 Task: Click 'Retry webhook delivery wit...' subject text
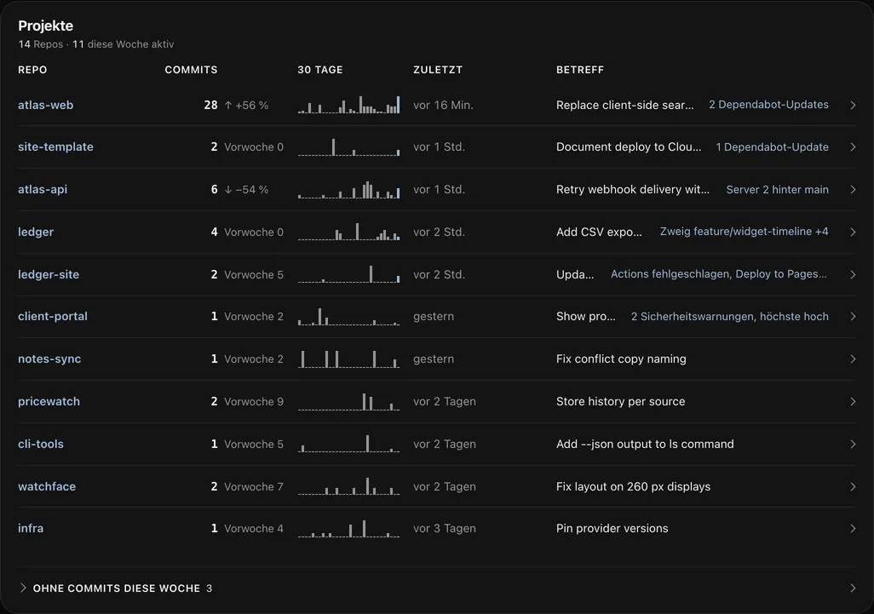[633, 189]
